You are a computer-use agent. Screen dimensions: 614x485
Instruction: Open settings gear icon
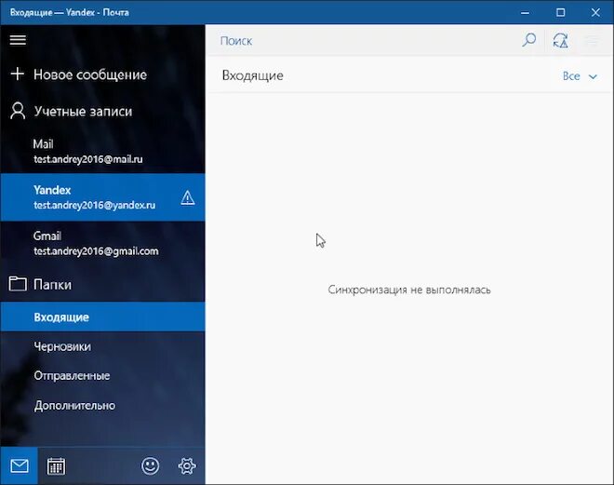pyautogui.click(x=187, y=465)
